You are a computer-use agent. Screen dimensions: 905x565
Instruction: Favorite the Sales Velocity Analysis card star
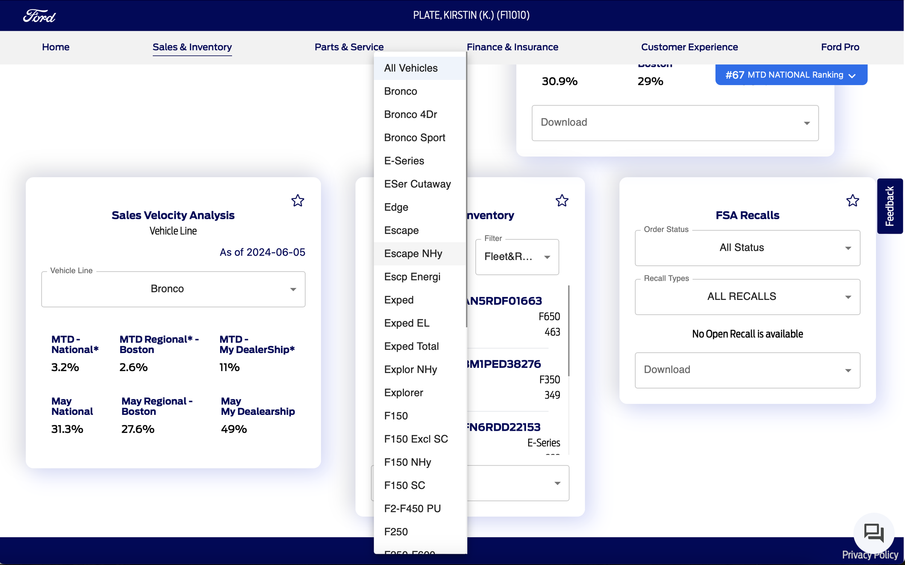coord(298,201)
